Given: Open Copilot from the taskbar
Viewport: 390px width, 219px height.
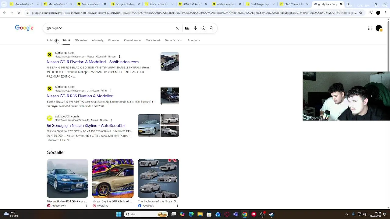Looking at the screenshot, I should point(182,214).
